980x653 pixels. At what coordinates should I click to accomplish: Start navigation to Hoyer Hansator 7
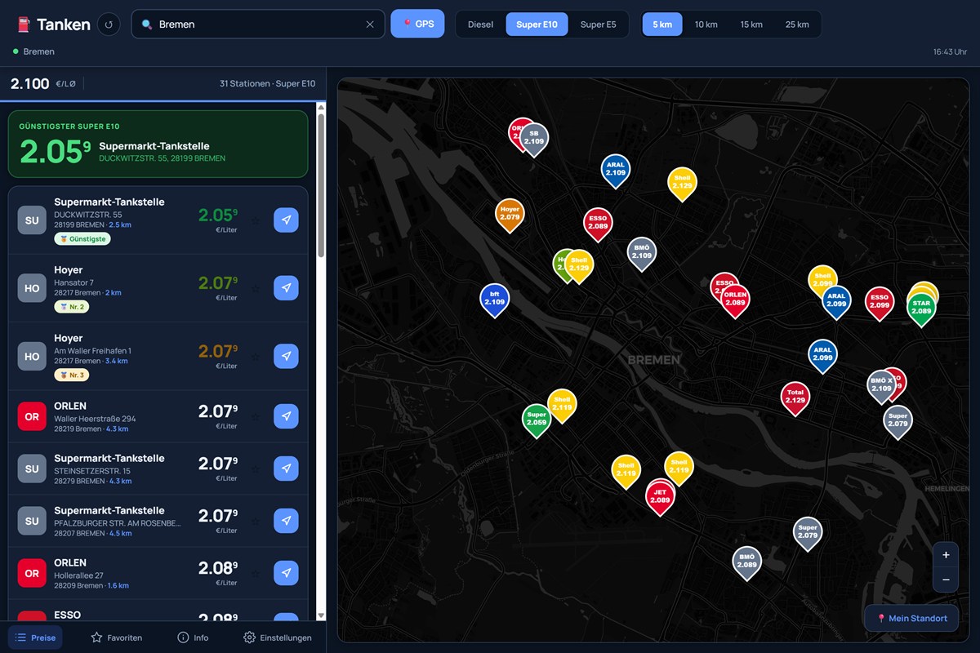pos(286,288)
